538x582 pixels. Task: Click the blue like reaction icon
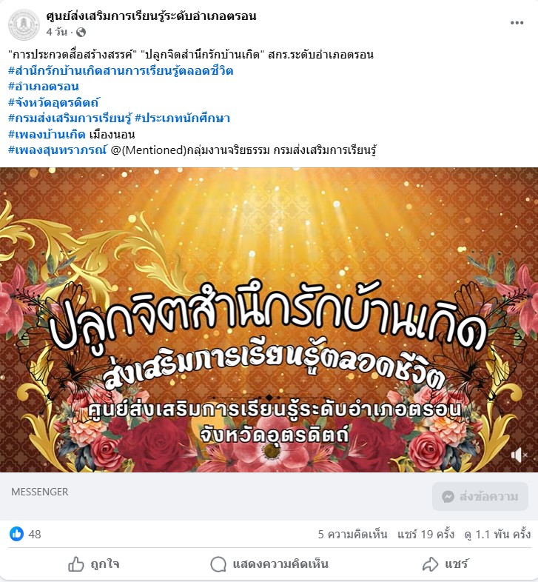[x=16, y=534]
